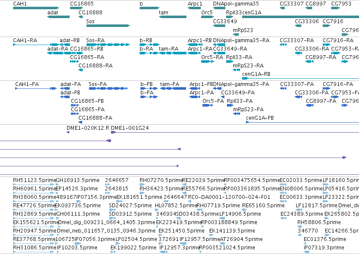Click the Dmel_neb_011657_0135_0946.3prime label
The image size is (359, 254).
[x=106, y=231]
